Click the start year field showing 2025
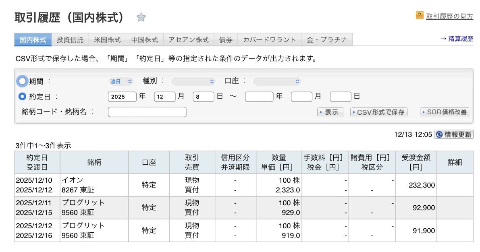Viewport: 480px width, 252px height. pos(122,97)
